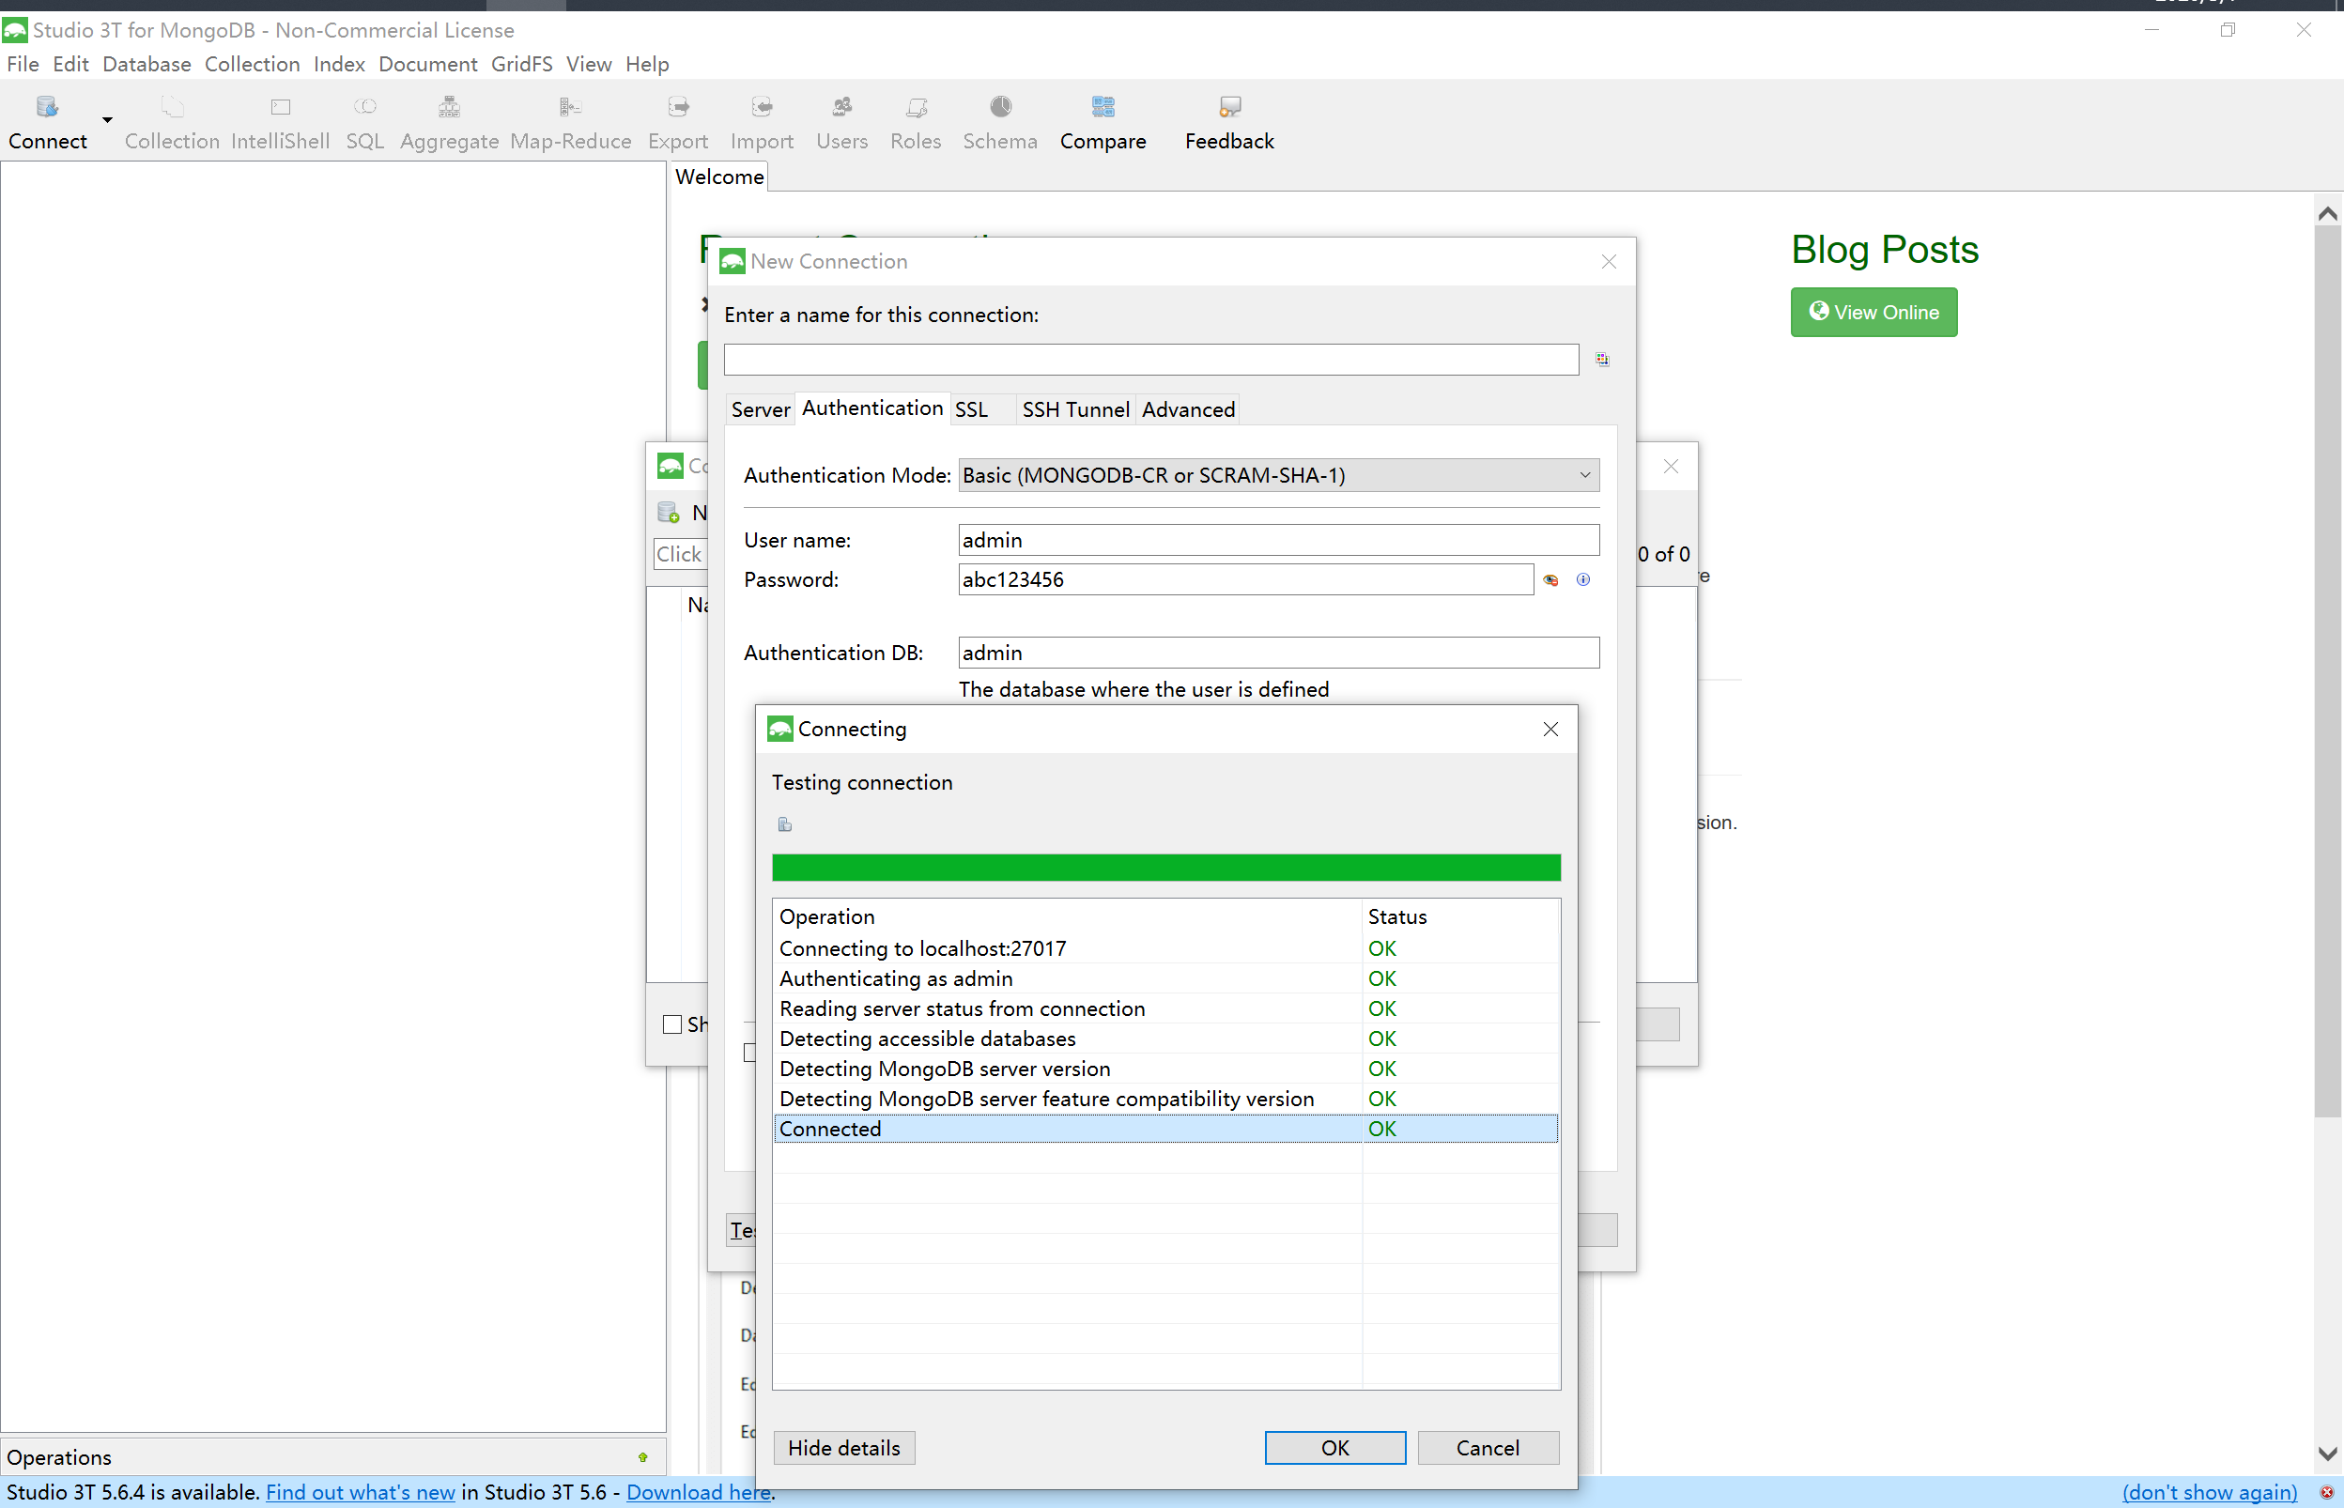Image resolution: width=2344 pixels, height=1508 pixels.
Task: Switch to the SSH Tunnel tab
Action: tap(1074, 409)
